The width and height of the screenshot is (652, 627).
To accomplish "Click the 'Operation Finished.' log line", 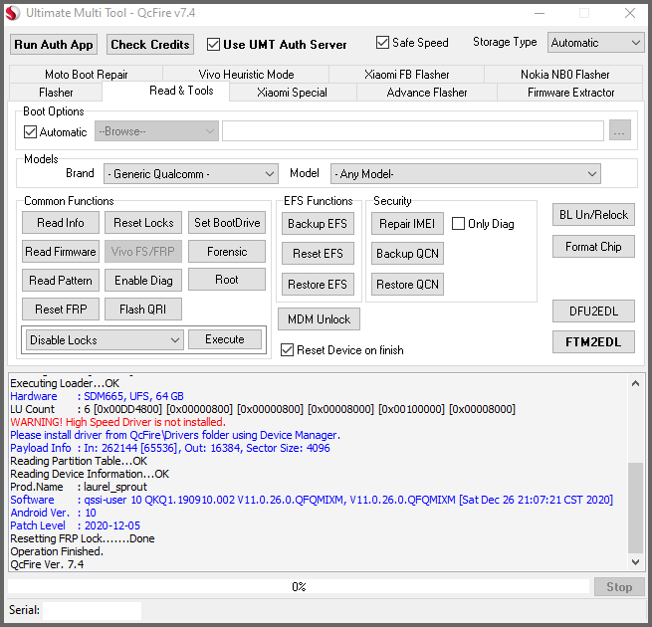I will click(x=57, y=551).
